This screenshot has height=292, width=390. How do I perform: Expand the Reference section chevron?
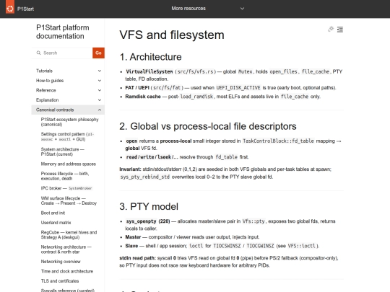100,90
